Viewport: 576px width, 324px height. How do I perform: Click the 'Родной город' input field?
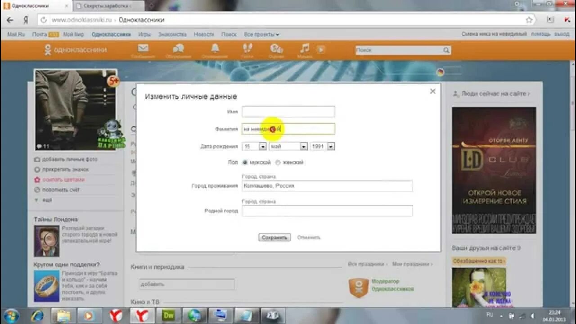coord(327,211)
